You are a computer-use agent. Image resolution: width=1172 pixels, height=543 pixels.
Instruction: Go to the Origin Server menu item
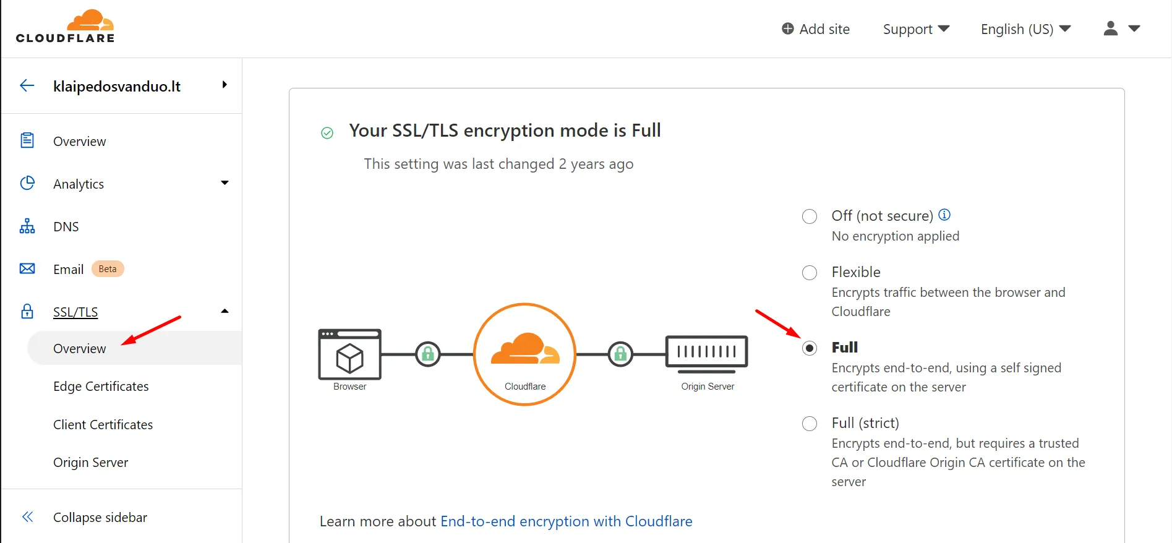tap(91, 463)
